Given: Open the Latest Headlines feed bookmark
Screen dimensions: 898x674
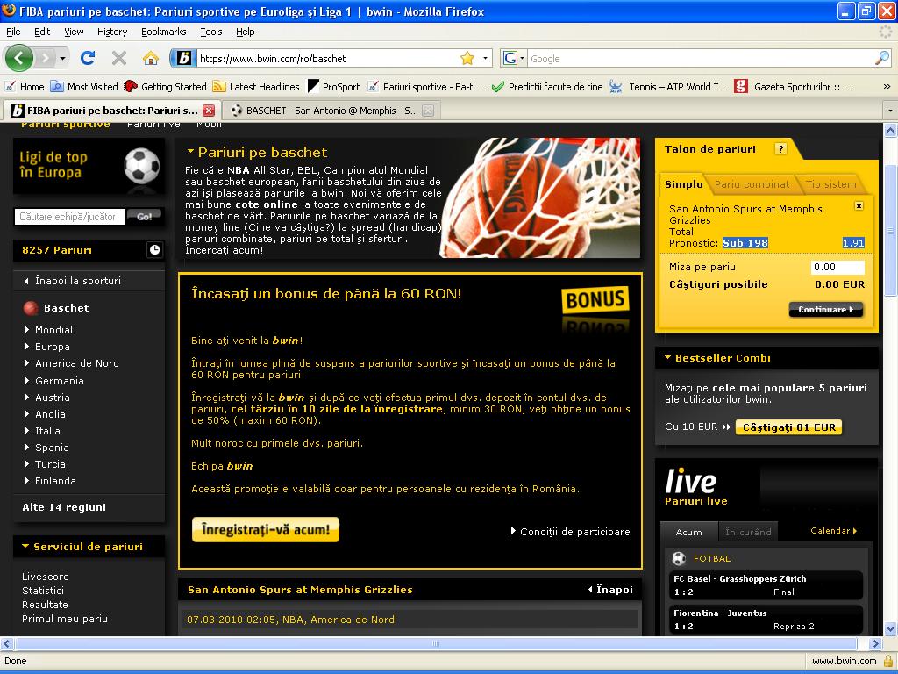Looking at the screenshot, I should tap(256, 87).
